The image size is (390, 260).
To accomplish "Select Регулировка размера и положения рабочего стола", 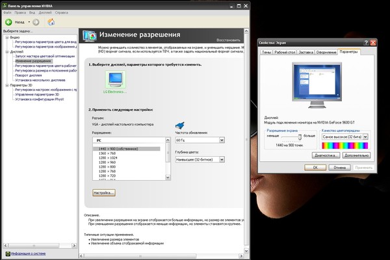I will pyautogui.click(x=45, y=70).
